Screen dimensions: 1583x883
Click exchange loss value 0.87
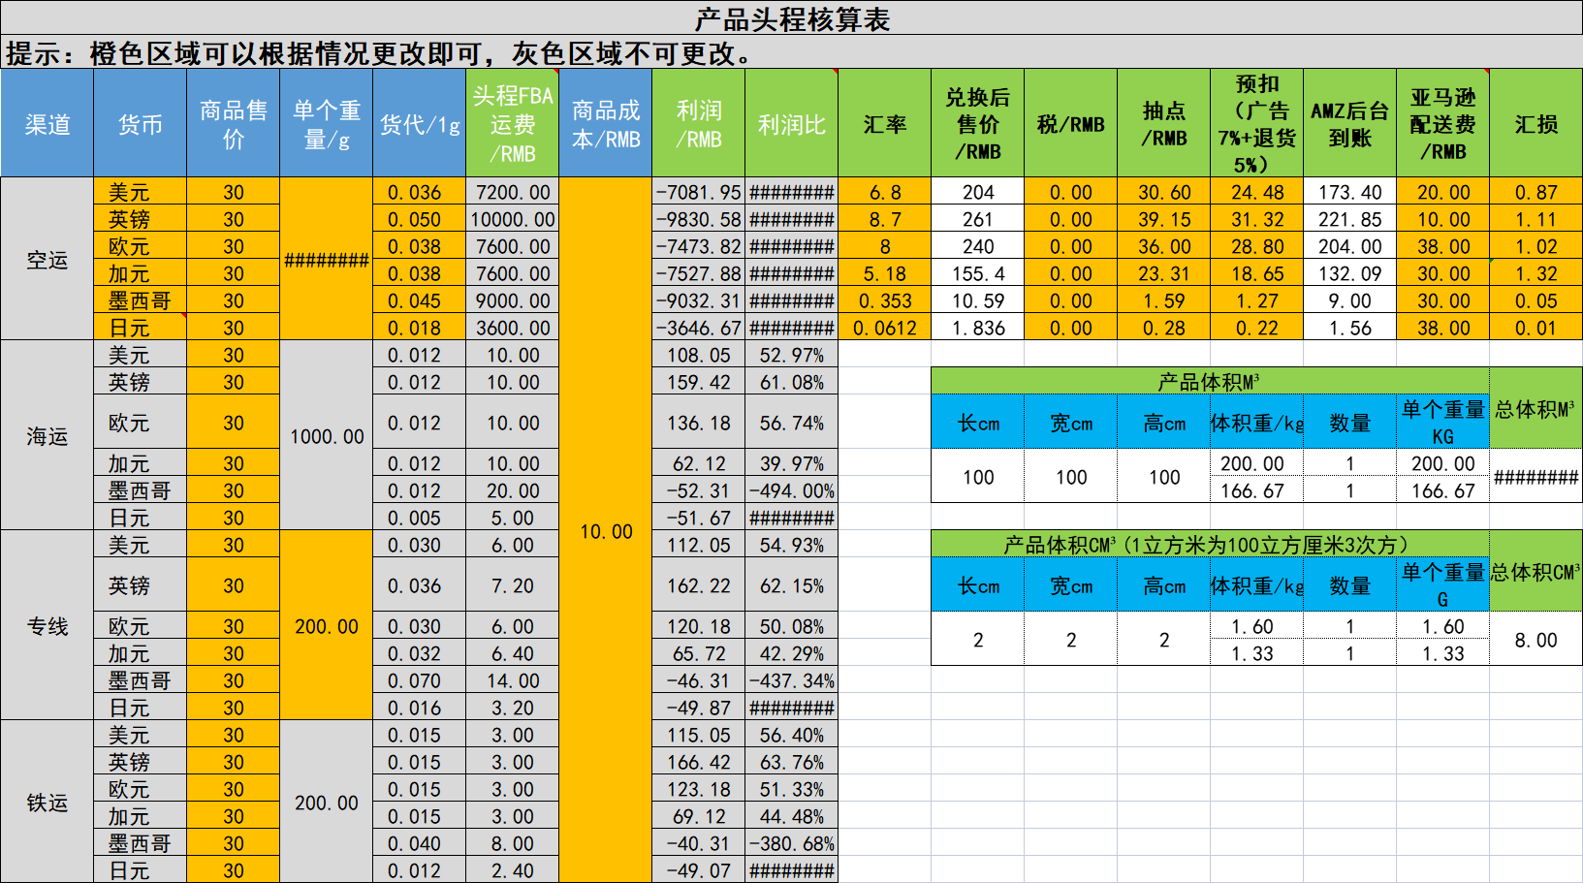coord(1536,191)
